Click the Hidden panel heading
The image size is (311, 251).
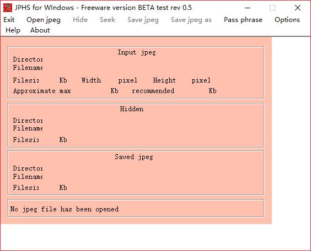click(131, 109)
